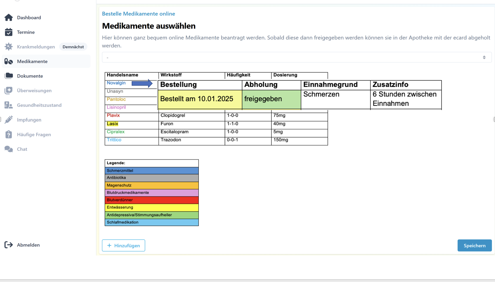This screenshot has width=495, height=282.
Task: Follow the Bestelle Medikamente online link
Action: pos(138,14)
